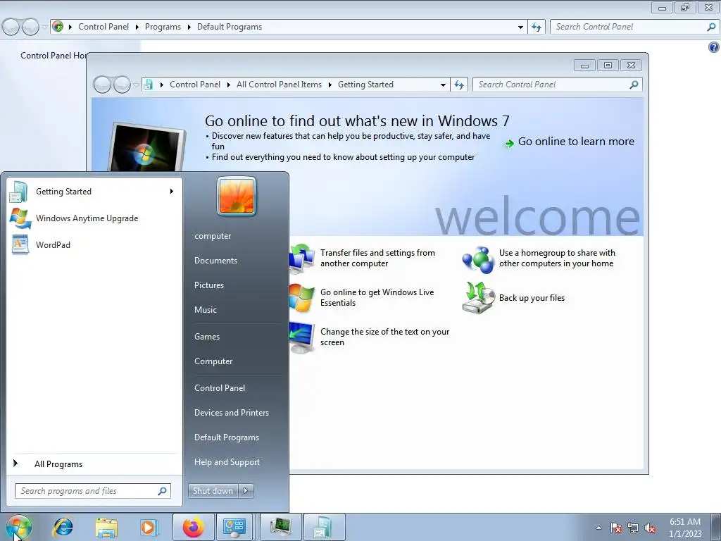Click magnifier icon in Getting Started search box

pos(634,85)
